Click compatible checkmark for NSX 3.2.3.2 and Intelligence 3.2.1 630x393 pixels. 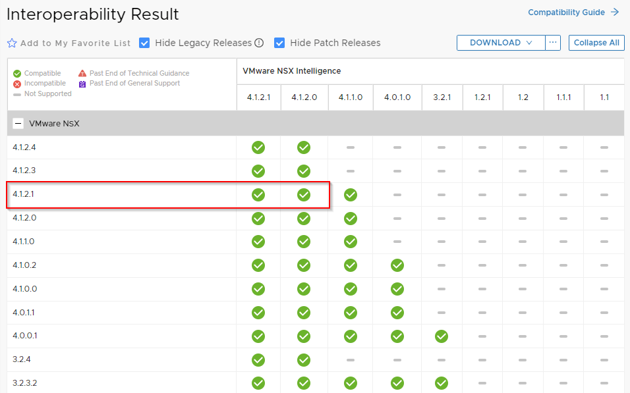click(x=442, y=383)
